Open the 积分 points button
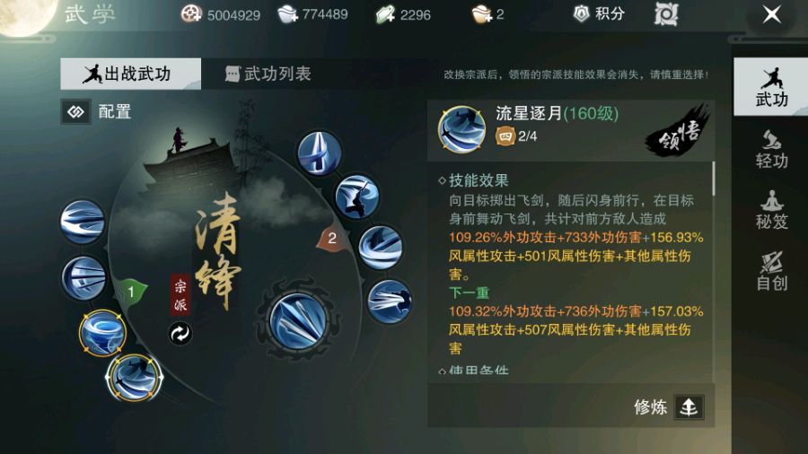 coord(599,13)
